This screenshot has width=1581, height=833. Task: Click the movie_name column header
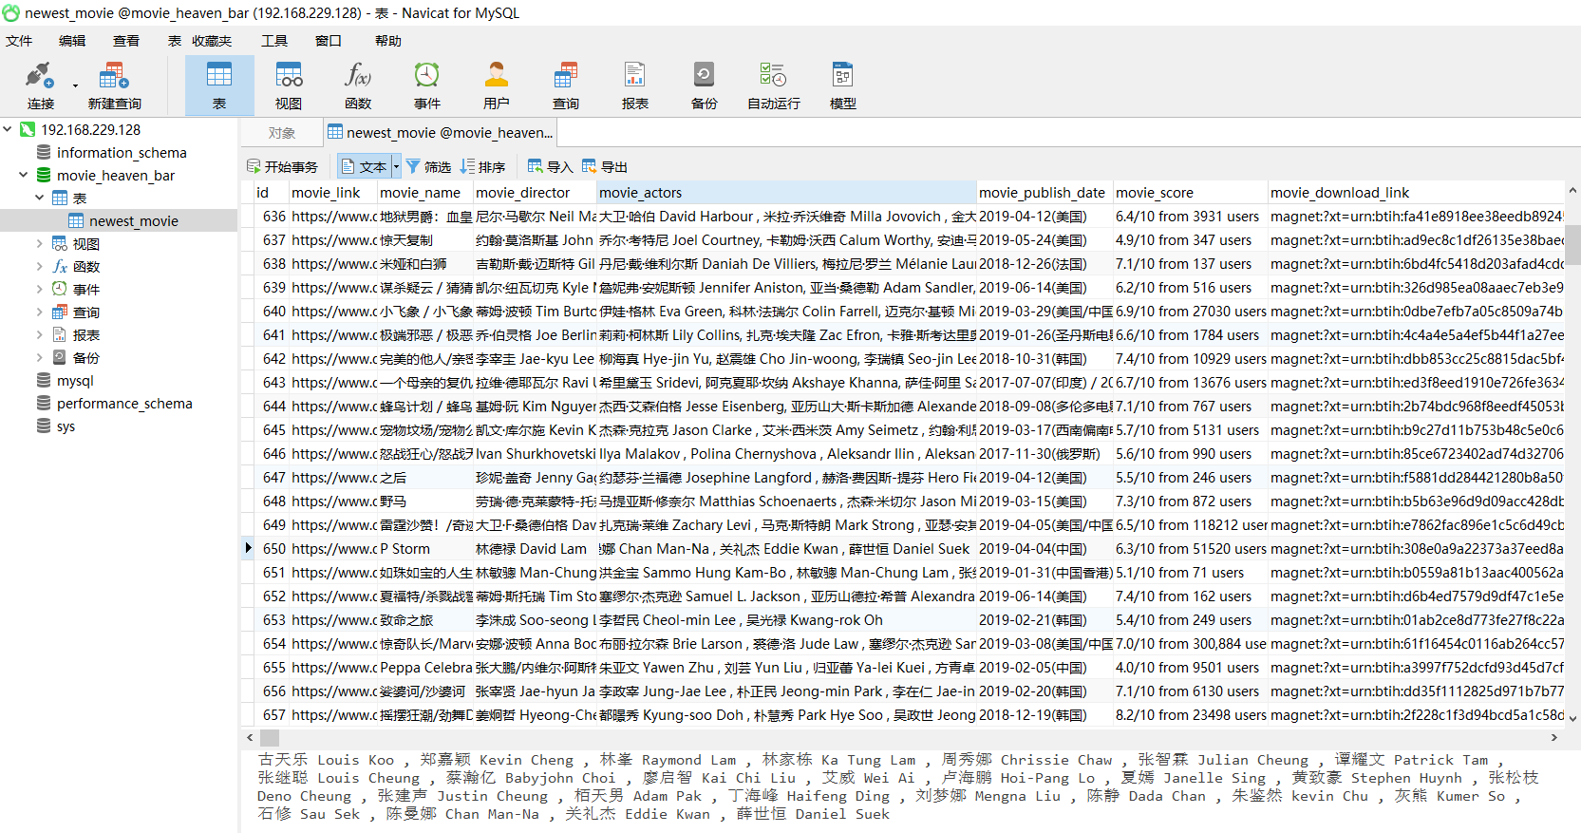425,193
